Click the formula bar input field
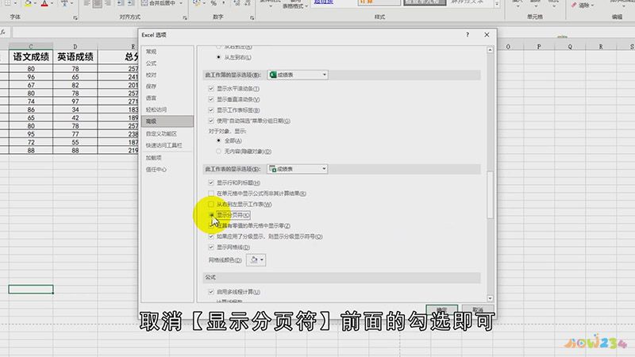The image size is (635, 357). (x=75, y=33)
